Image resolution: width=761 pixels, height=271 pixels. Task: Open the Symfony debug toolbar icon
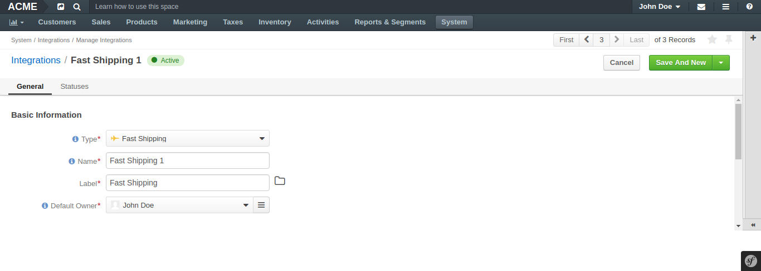pos(751,261)
